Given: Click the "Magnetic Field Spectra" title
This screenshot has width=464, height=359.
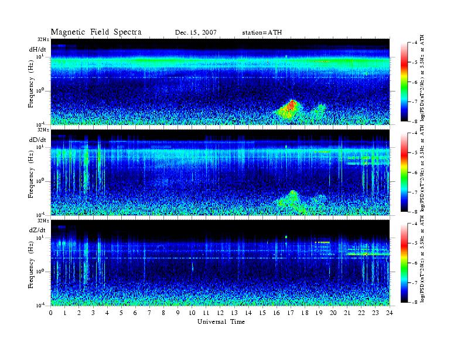Looking at the screenshot, I should point(96,32).
